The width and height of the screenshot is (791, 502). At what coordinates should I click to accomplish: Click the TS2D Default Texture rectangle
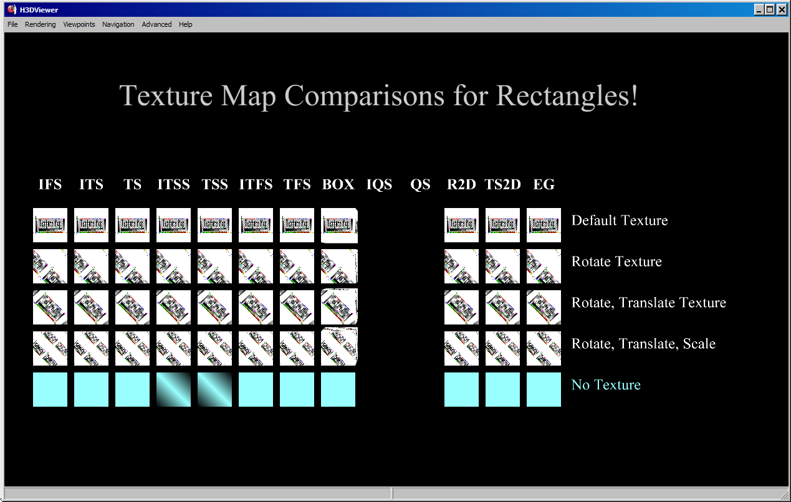click(502, 225)
